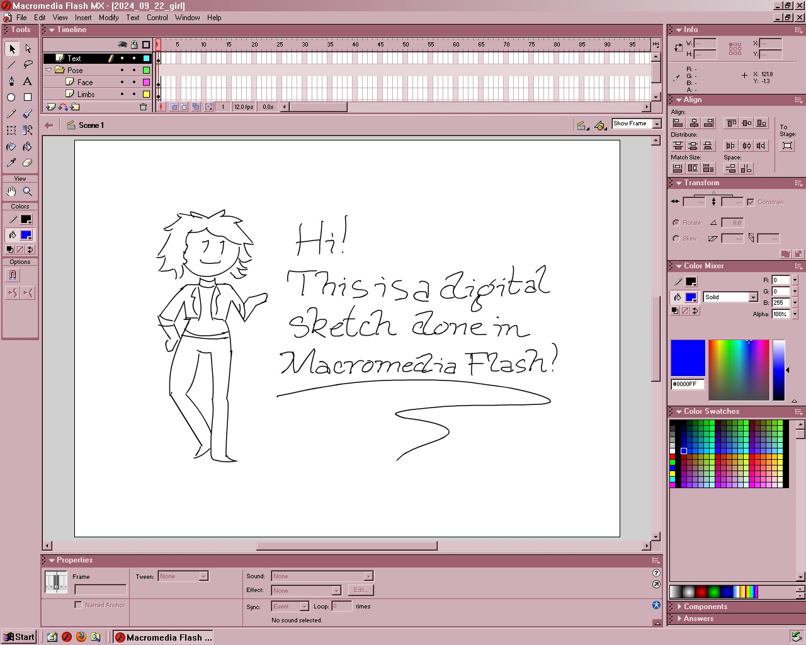Click the Insert Layer Folder icon

[x=75, y=107]
